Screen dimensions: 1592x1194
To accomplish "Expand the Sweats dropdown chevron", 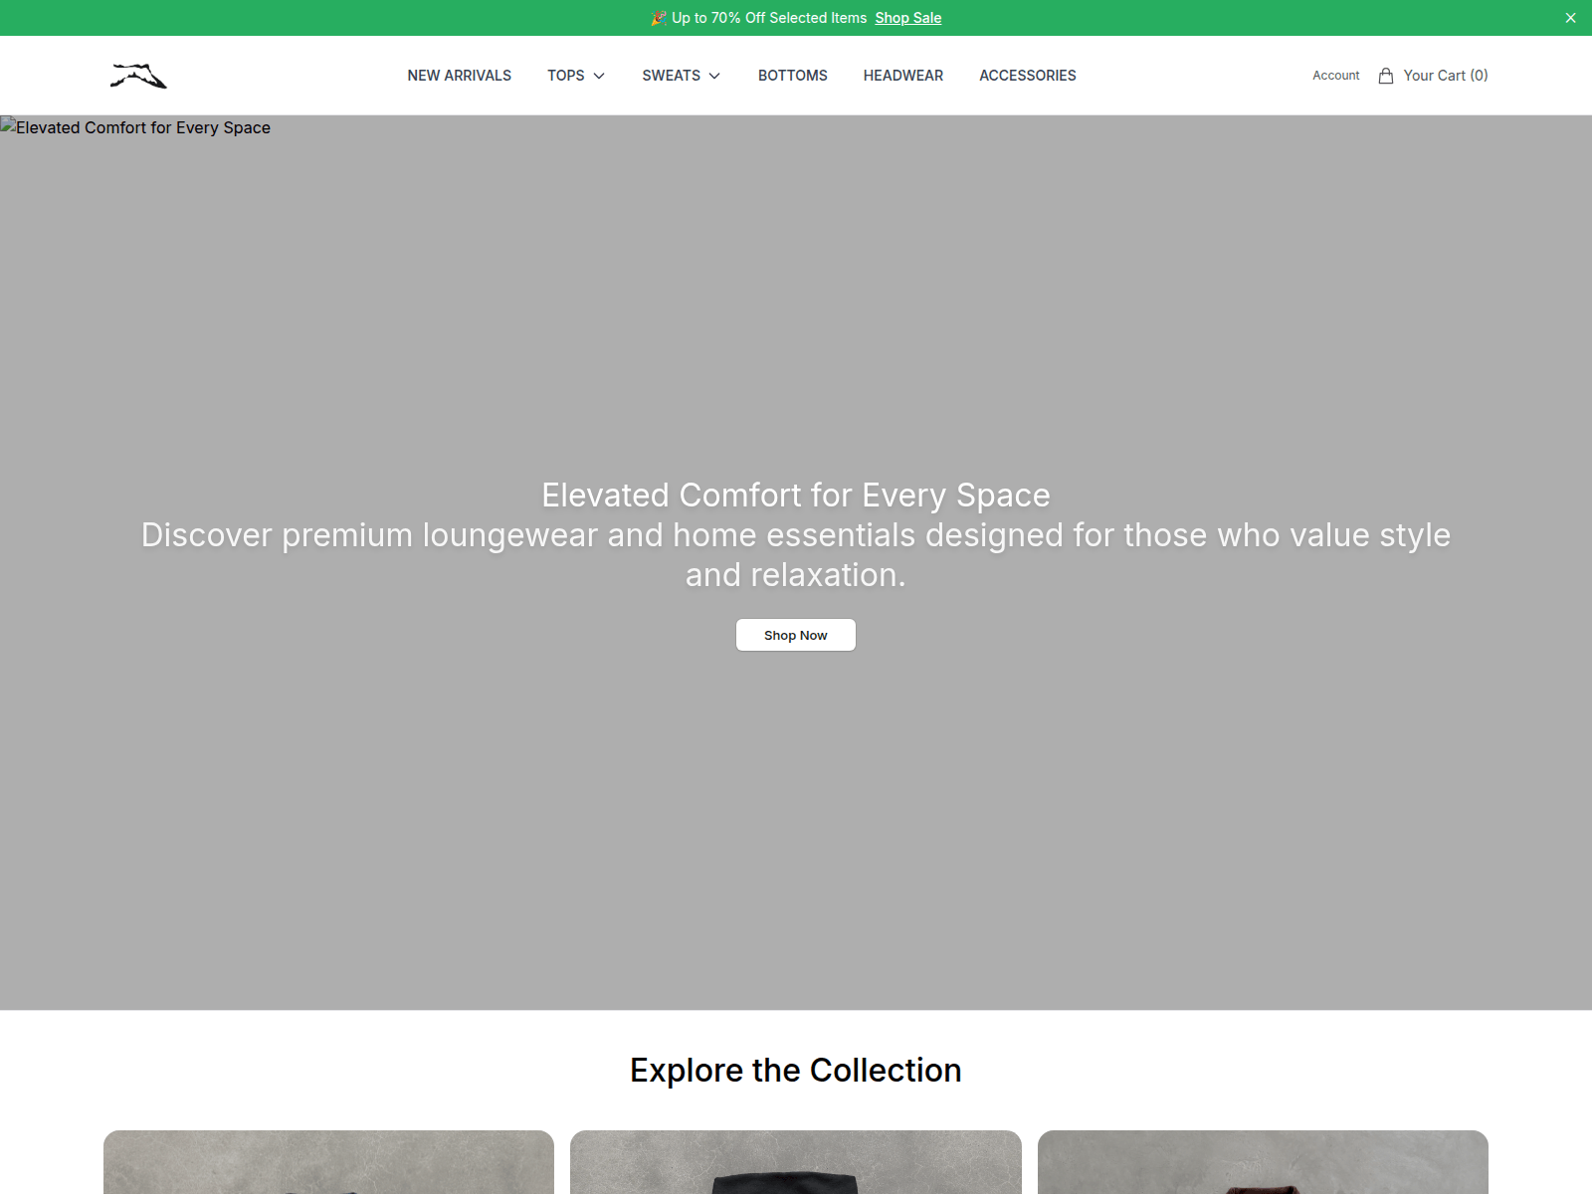I will (714, 76).
